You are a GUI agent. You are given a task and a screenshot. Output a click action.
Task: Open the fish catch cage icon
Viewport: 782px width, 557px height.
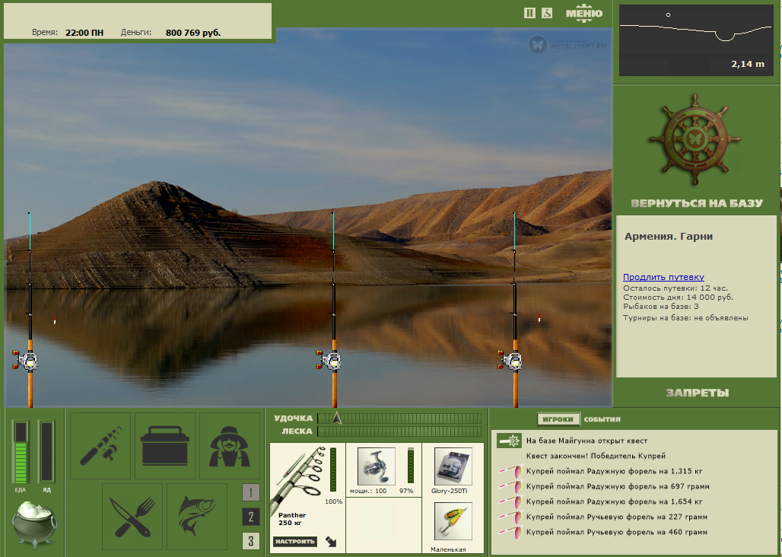[197, 516]
